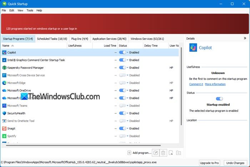250x167 pixels.
Task: Open the Copilot status dropdown arrow
Action: tap(127, 52)
